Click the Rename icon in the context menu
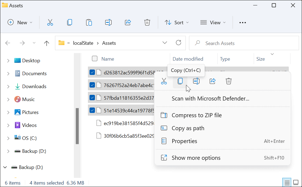Viewport: 302px width, 187px height. coord(196,81)
